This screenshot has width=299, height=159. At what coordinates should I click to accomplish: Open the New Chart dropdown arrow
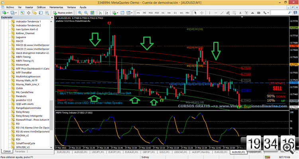pyautogui.click(x=8, y=13)
